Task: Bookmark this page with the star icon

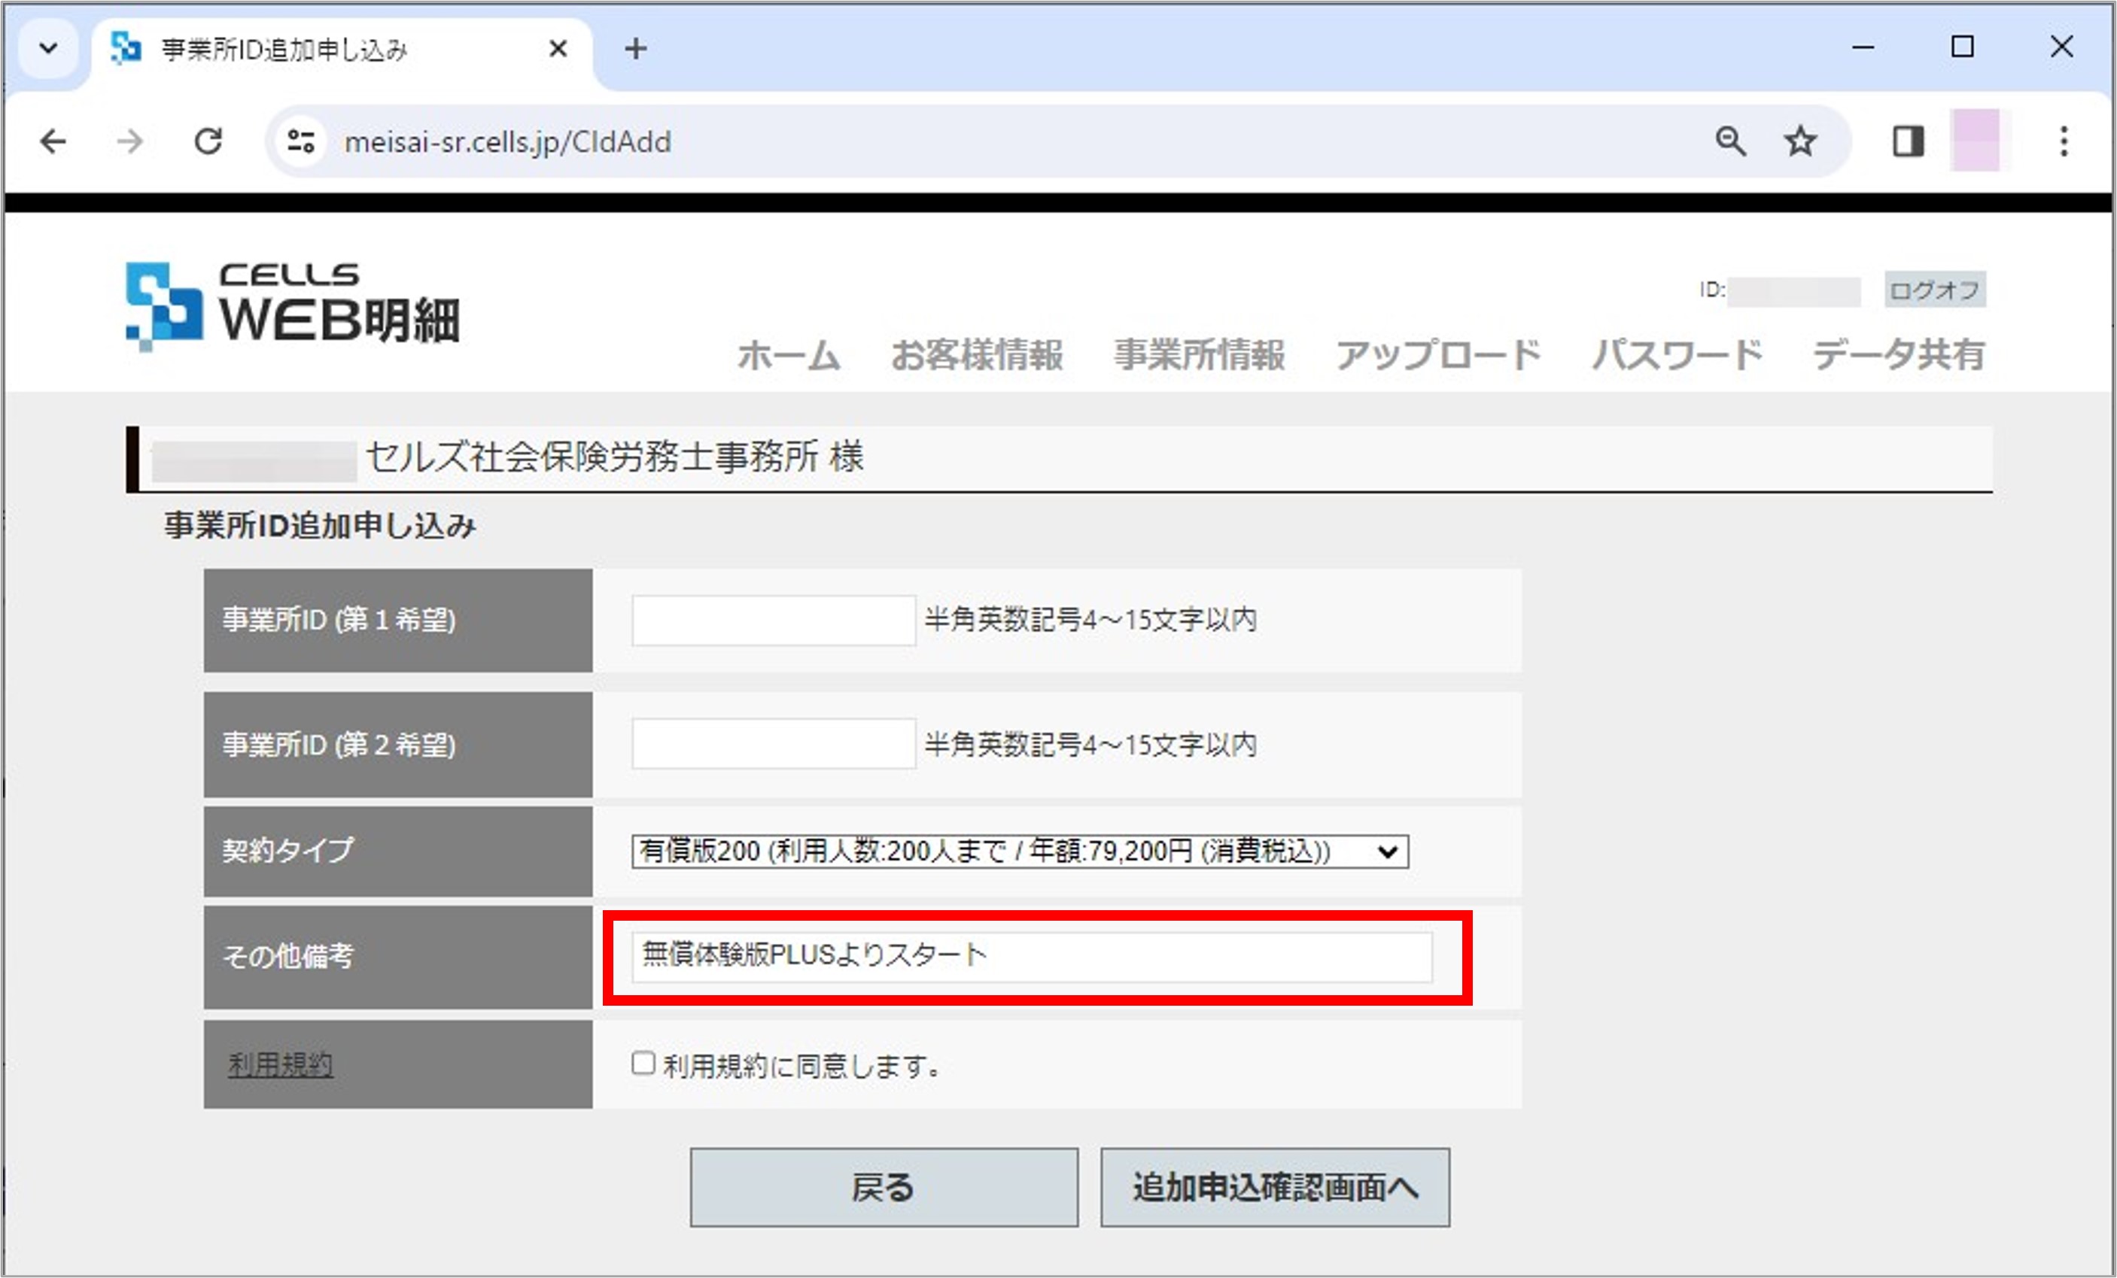Action: [x=1800, y=141]
